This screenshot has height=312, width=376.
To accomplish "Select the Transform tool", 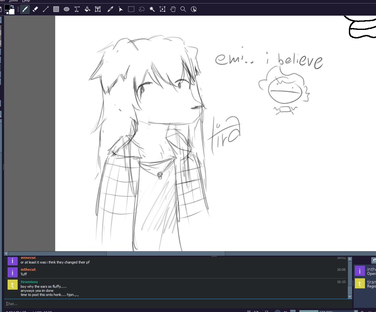I will coord(162,9).
